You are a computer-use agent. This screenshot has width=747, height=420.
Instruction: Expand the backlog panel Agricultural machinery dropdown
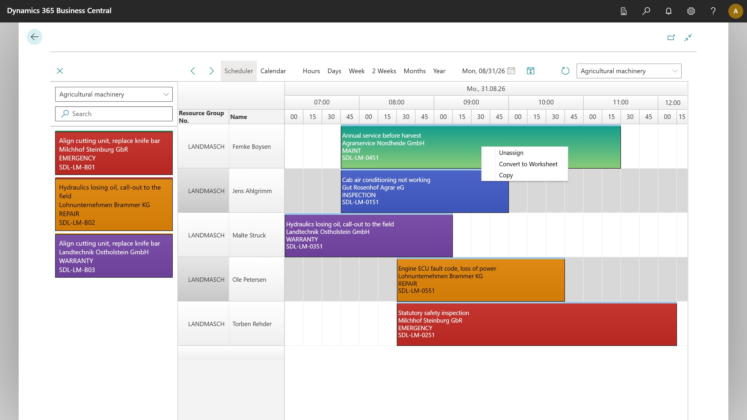pos(166,94)
